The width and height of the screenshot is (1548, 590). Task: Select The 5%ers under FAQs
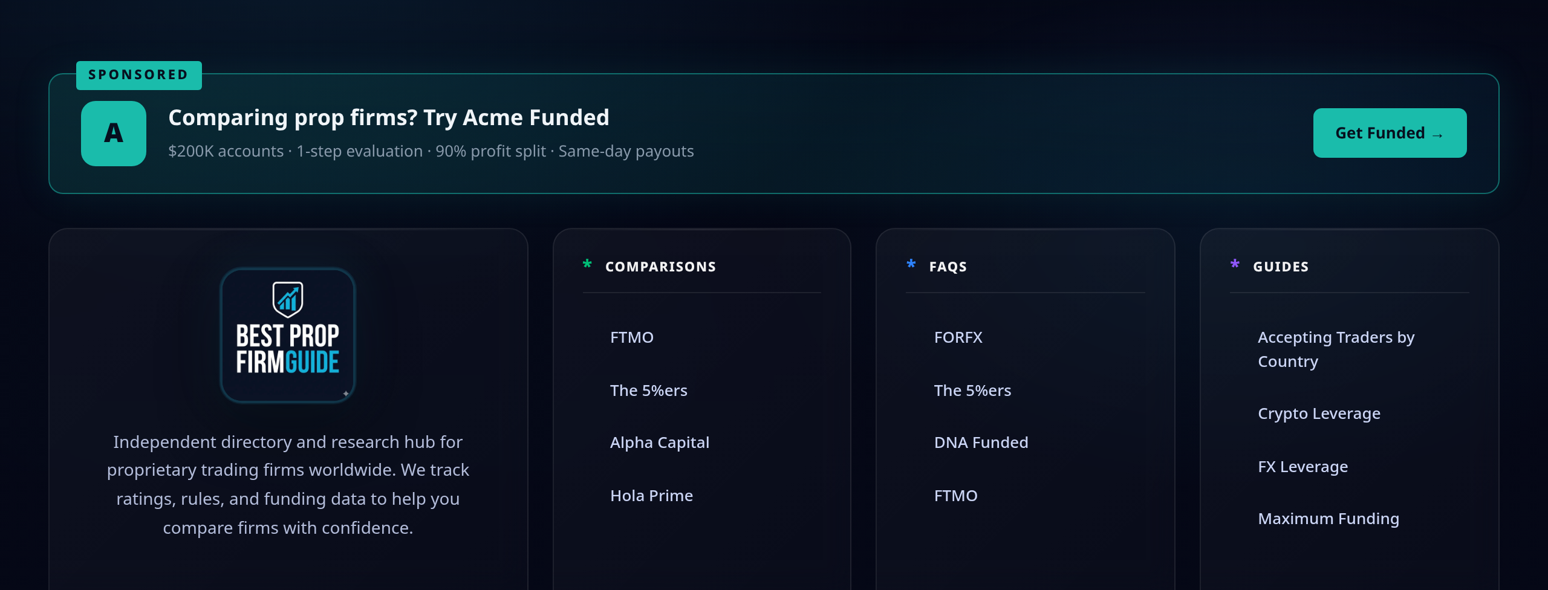[x=972, y=391]
